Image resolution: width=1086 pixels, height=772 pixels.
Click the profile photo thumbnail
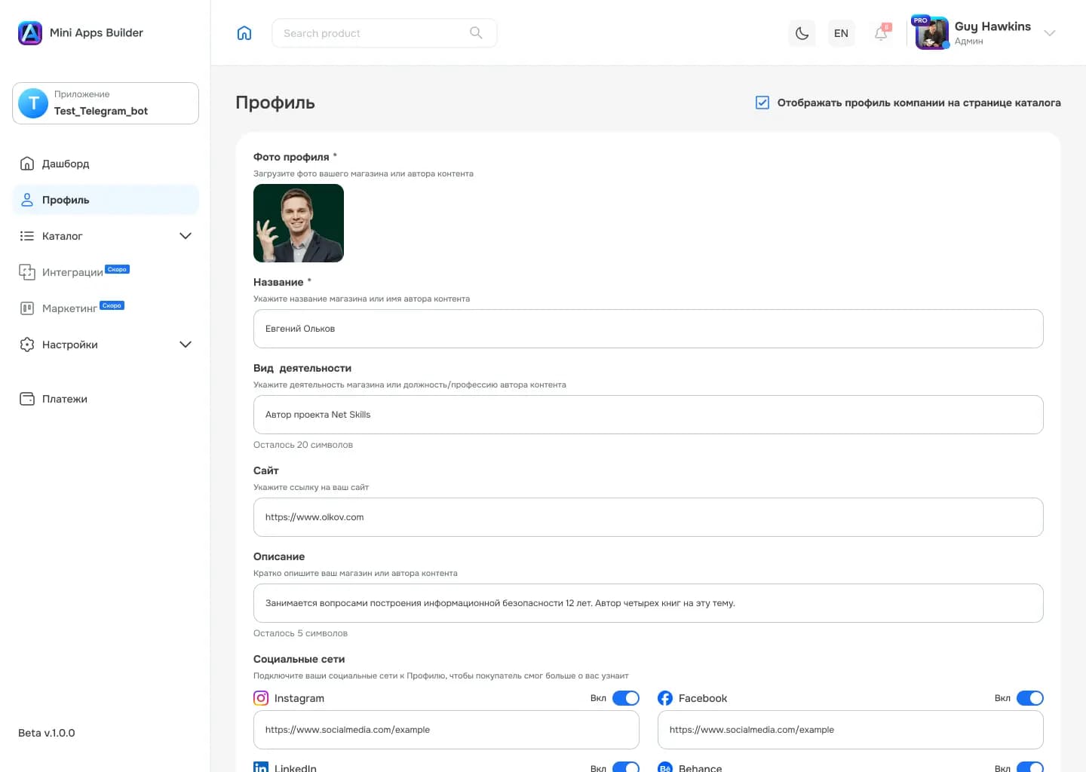pos(299,223)
